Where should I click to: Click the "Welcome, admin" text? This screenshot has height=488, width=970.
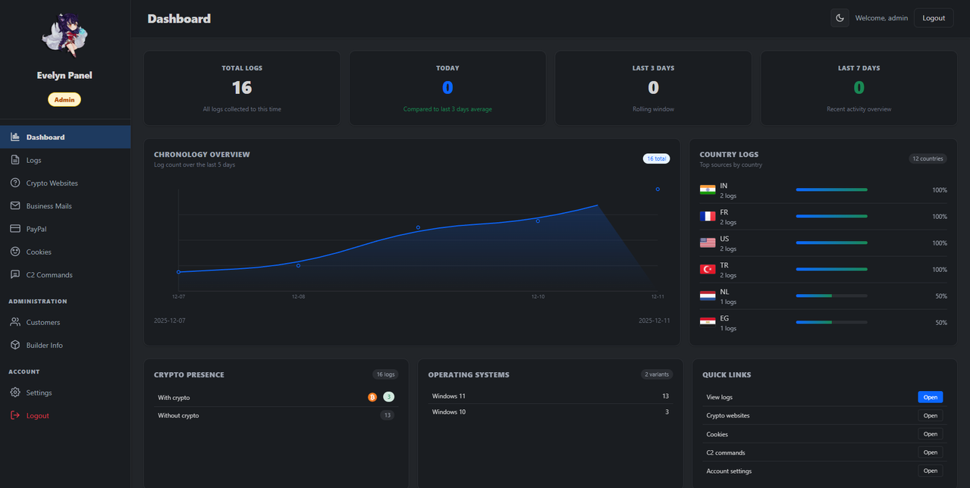pos(881,18)
